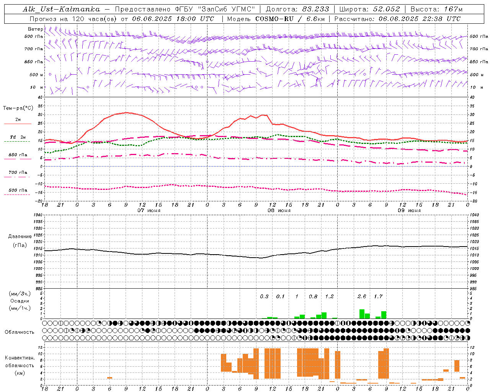The height and width of the screenshot is (392, 490).
Task: Click the computed time 06.06.2025 22:38 UTC
Action: pyautogui.click(x=420, y=19)
